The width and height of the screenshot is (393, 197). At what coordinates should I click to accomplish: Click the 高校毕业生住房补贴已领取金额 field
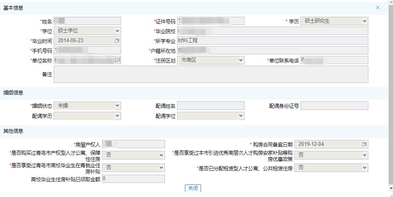pos(133,179)
